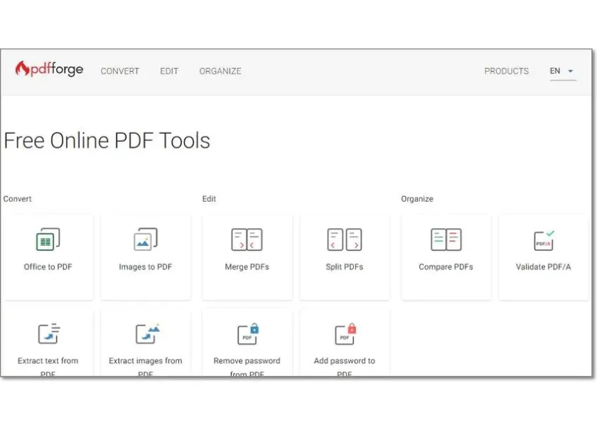
Task: Select the Compare PDFs icon
Action: [x=446, y=239]
